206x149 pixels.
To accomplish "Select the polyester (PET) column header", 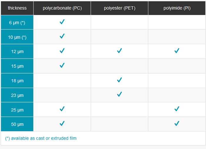I will [119, 8].
